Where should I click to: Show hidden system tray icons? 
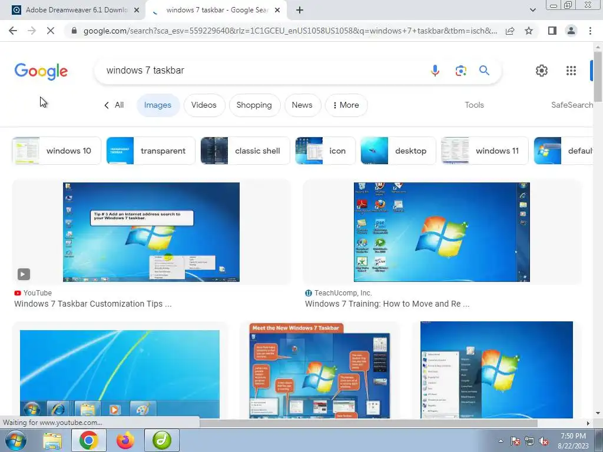click(x=501, y=441)
